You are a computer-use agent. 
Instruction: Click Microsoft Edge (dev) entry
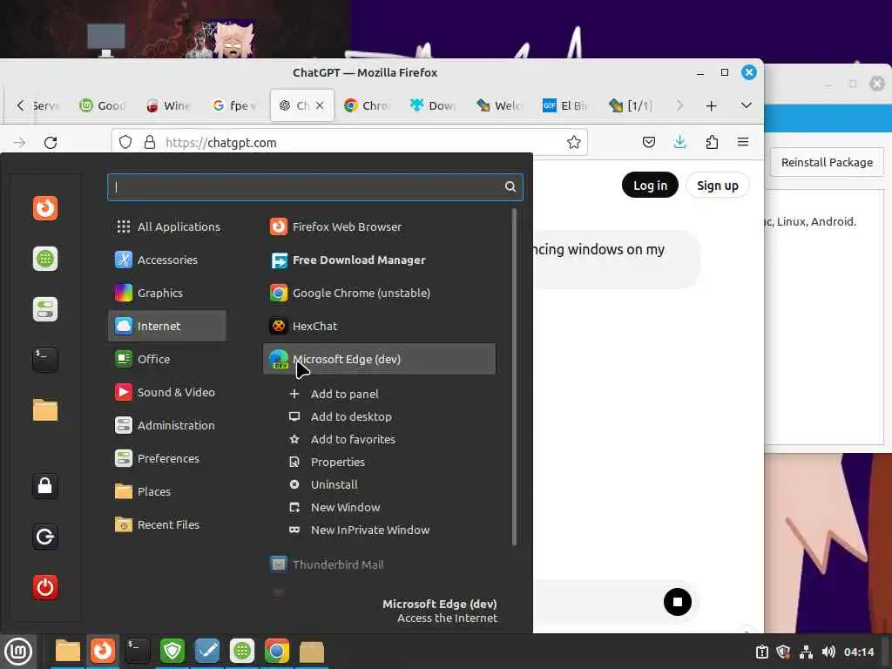[379, 359]
